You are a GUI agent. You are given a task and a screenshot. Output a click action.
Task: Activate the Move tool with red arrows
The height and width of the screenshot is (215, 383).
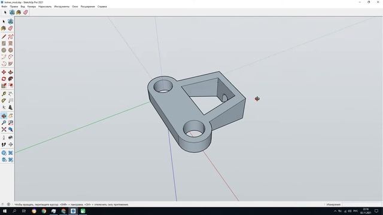point(4,72)
